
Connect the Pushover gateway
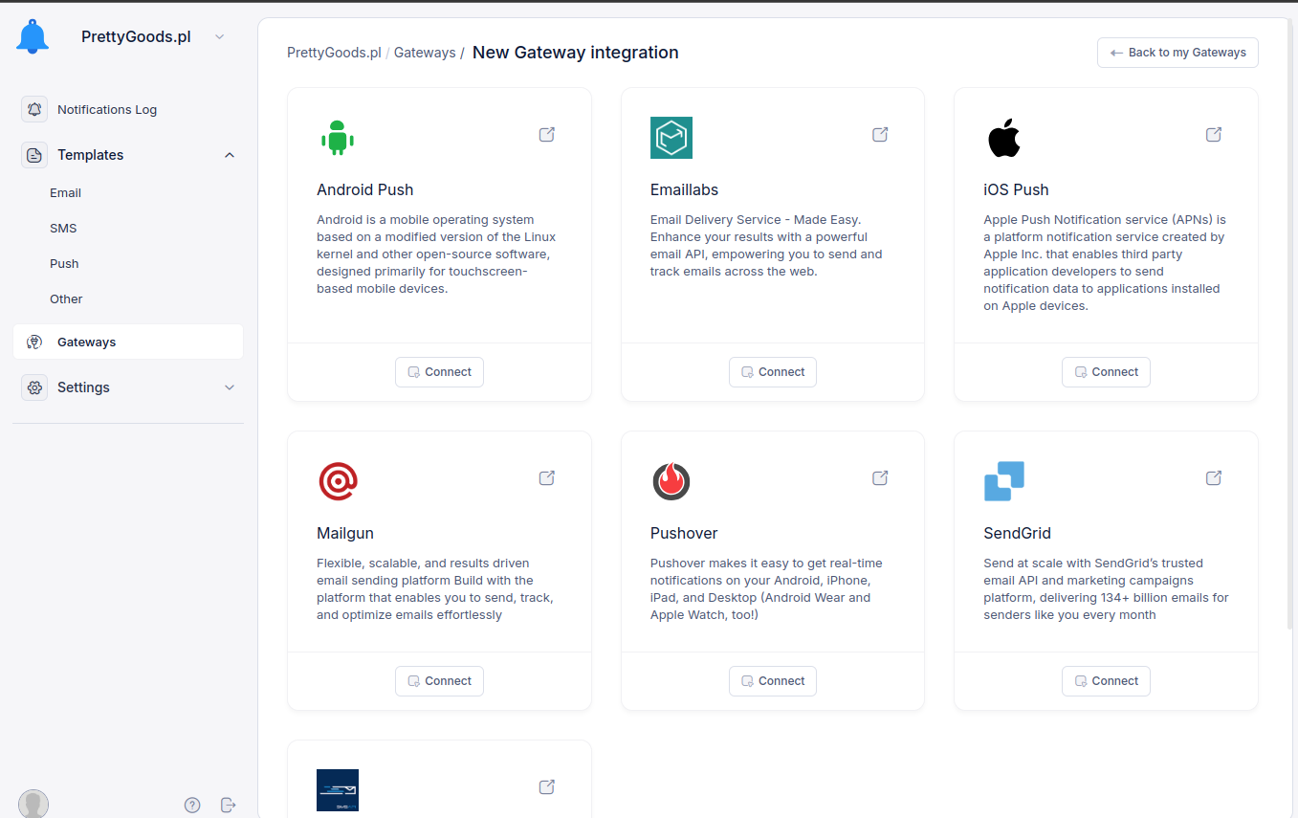[773, 681]
